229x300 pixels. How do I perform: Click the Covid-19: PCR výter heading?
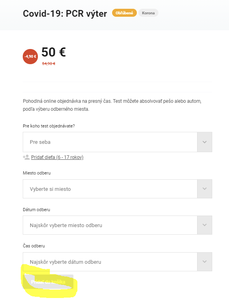65,14
